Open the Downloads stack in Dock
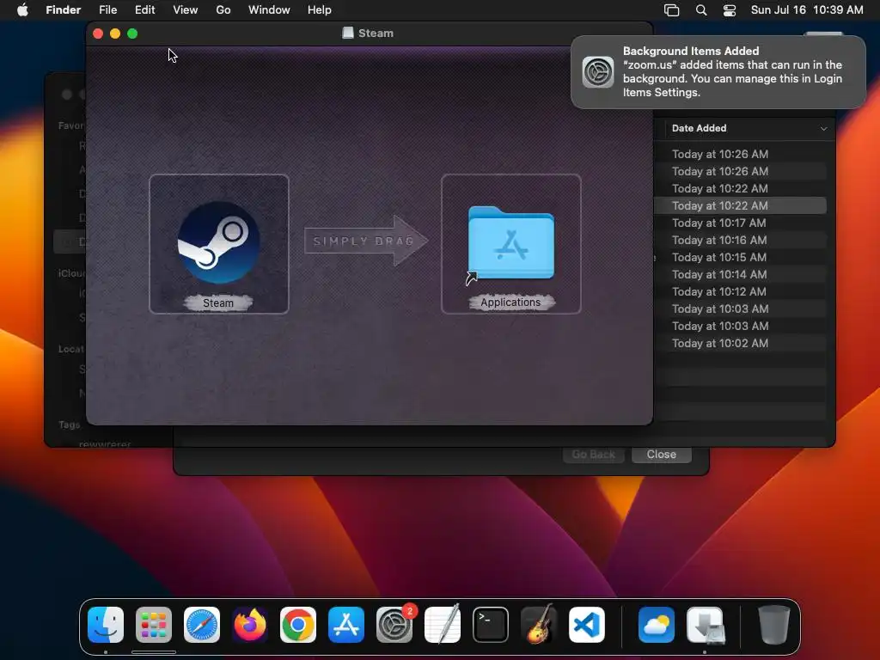Viewport: 880px width, 660px height. (705, 625)
